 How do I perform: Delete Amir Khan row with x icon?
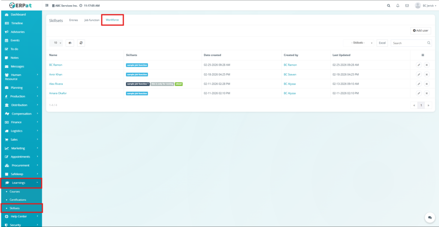point(427,74)
